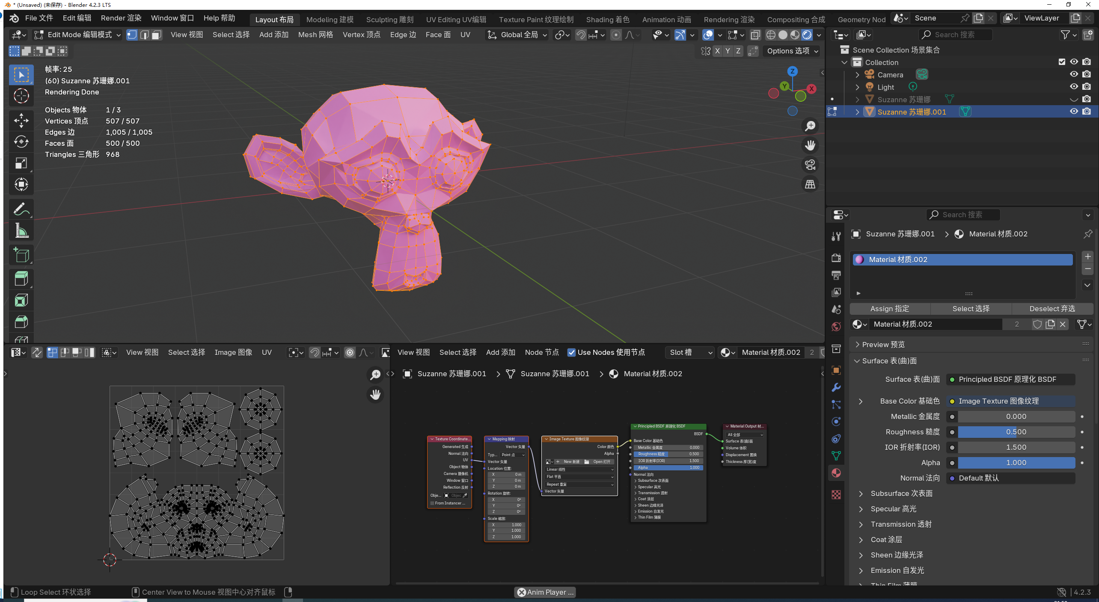Enable wireframe viewport shading
Viewport: 1099px width, 602px height.
[771, 35]
